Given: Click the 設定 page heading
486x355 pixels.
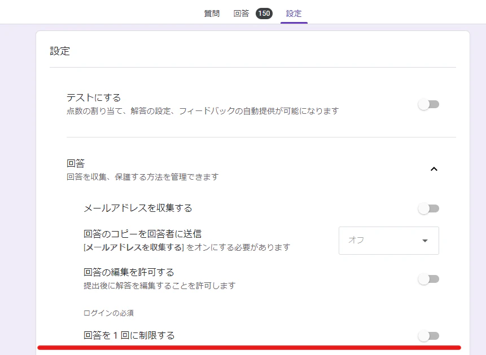Looking at the screenshot, I should pyautogui.click(x=60, y=51).
